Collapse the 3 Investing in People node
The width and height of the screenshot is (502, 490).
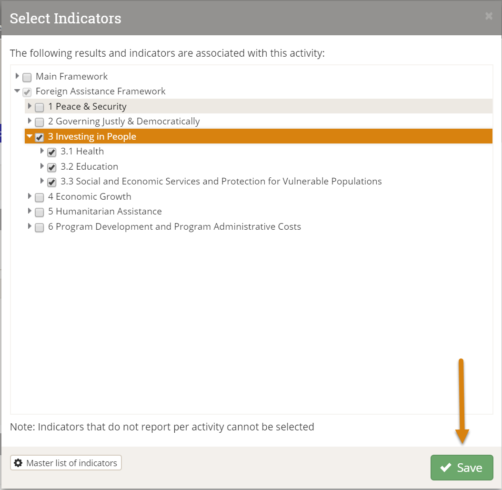pos(30,136)
